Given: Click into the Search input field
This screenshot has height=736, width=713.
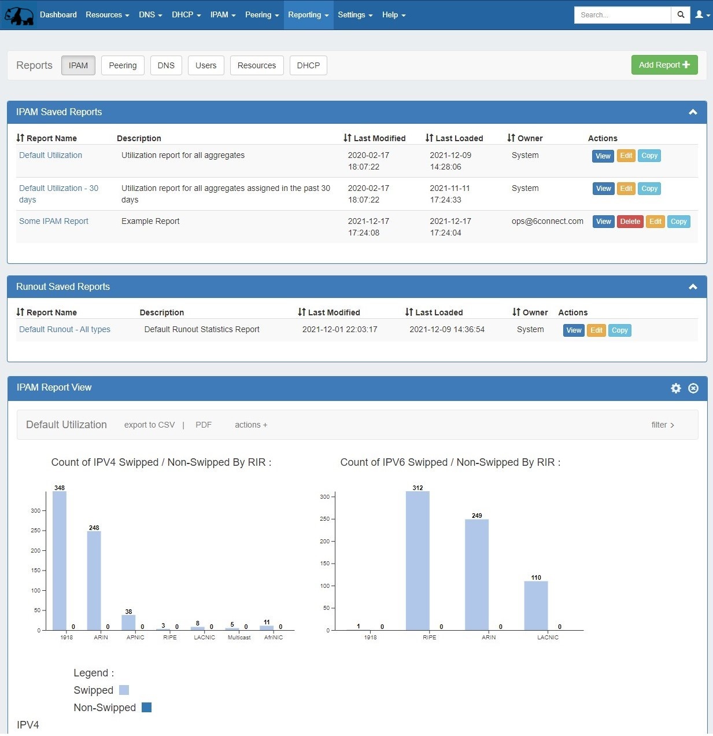Looking at the screenshot, I should coord(622,15).
